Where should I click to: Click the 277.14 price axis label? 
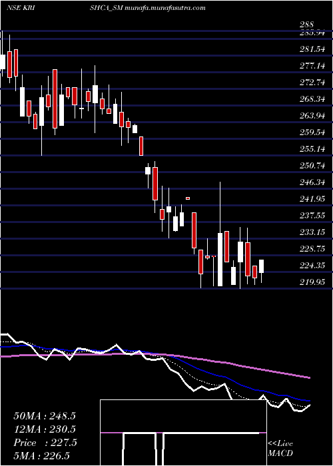312,66
